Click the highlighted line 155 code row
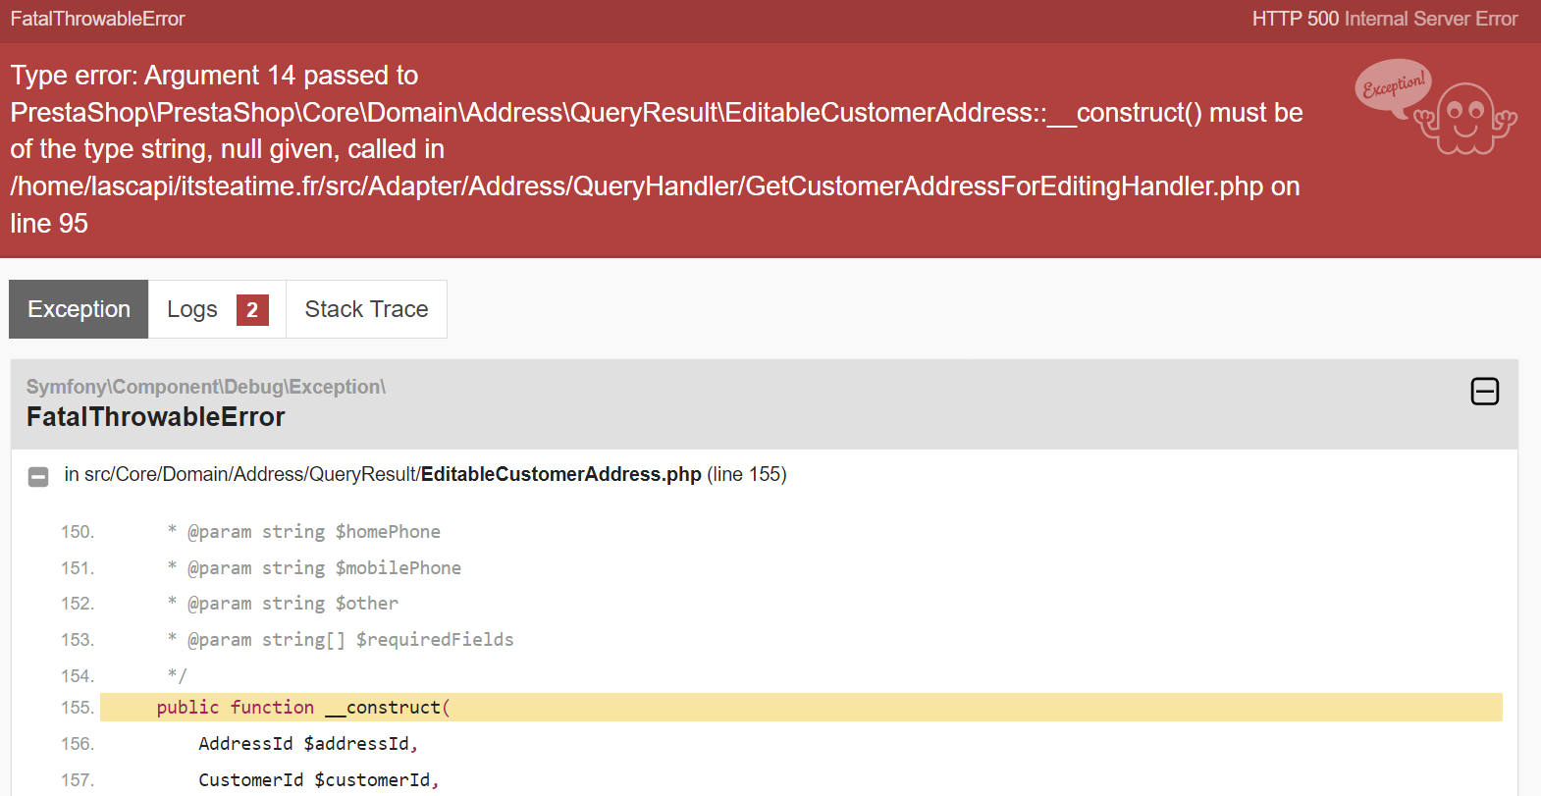 [x=801, y=708]
